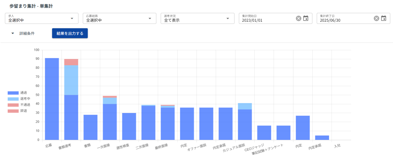
Task: Open calendar picker for 集計終了日
Action: point(384,18)
